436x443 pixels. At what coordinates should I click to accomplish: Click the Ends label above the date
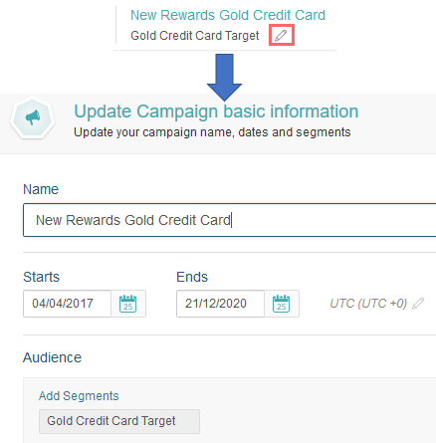click(192, 277)
